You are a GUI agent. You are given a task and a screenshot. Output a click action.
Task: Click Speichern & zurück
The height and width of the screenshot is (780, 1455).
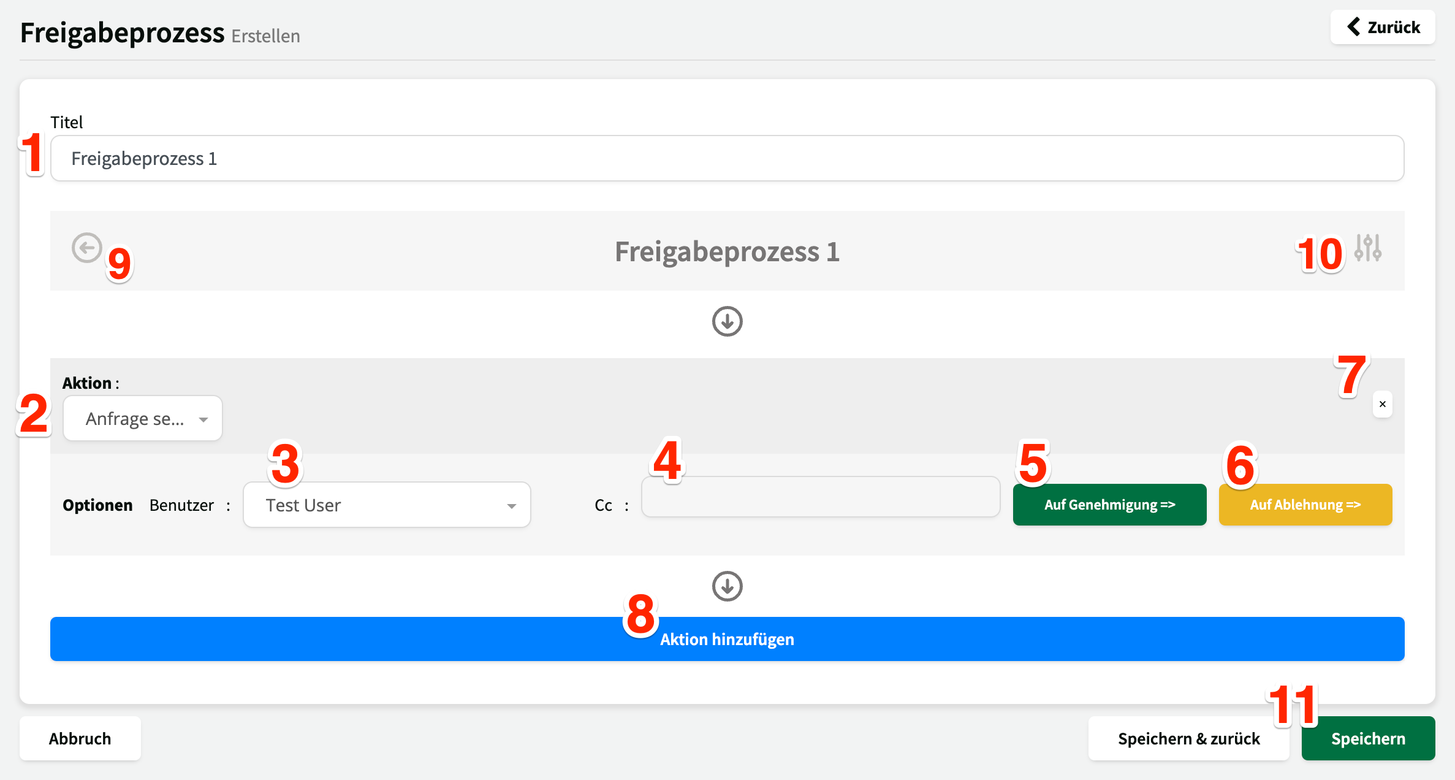pyautogui.click(x=1189, y=738)
